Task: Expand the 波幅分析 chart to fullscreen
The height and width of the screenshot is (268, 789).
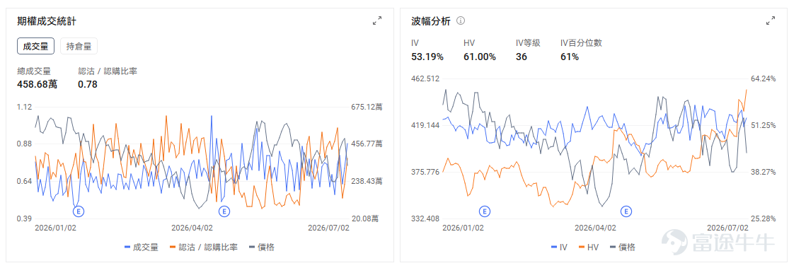Action: (771, 21)
